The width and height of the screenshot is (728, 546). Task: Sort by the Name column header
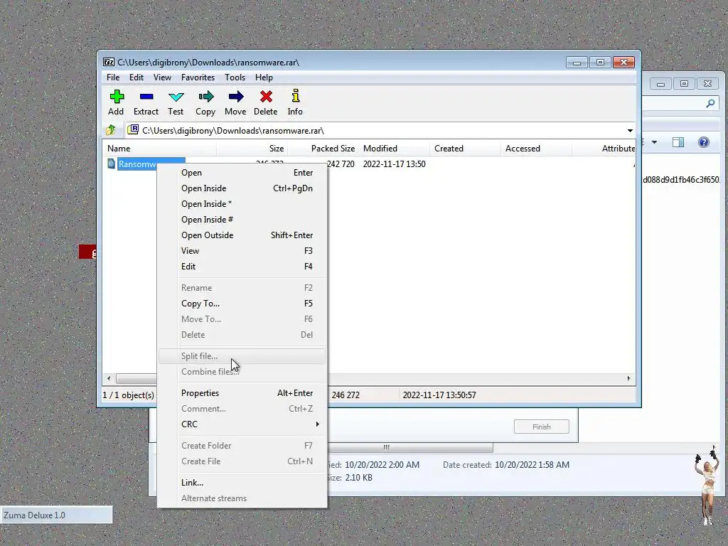pos(159,149)
